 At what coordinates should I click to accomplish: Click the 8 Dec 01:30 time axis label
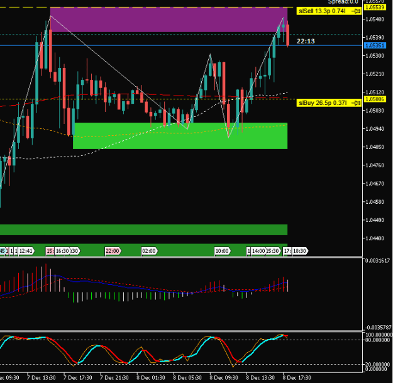point(151,378)
